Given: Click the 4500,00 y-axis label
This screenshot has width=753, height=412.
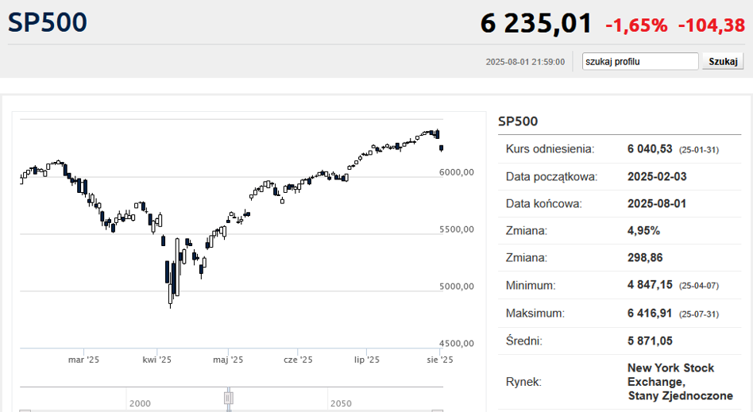Looking at the screenshot, I should [x=456, y=343].
